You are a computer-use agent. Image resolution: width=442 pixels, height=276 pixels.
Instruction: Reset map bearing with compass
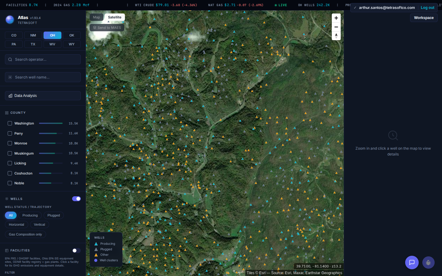point(336,36)
